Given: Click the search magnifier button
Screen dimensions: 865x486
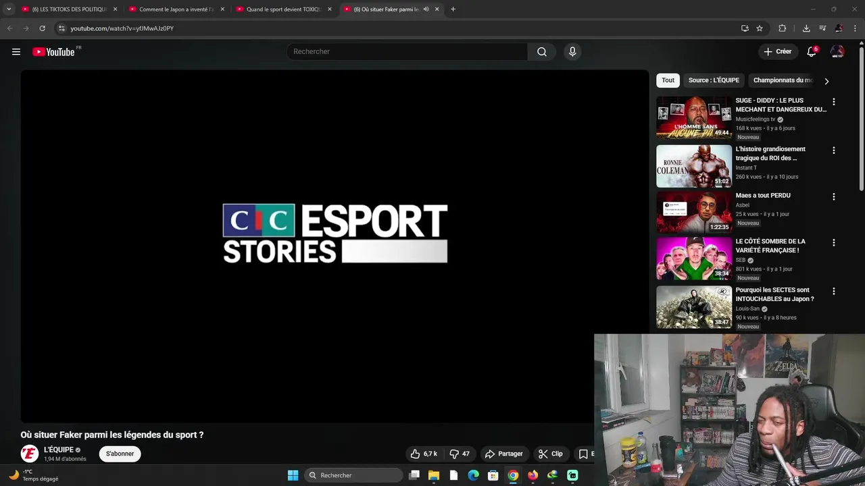Looking at the screenshot, I should (x=542, y=52).
